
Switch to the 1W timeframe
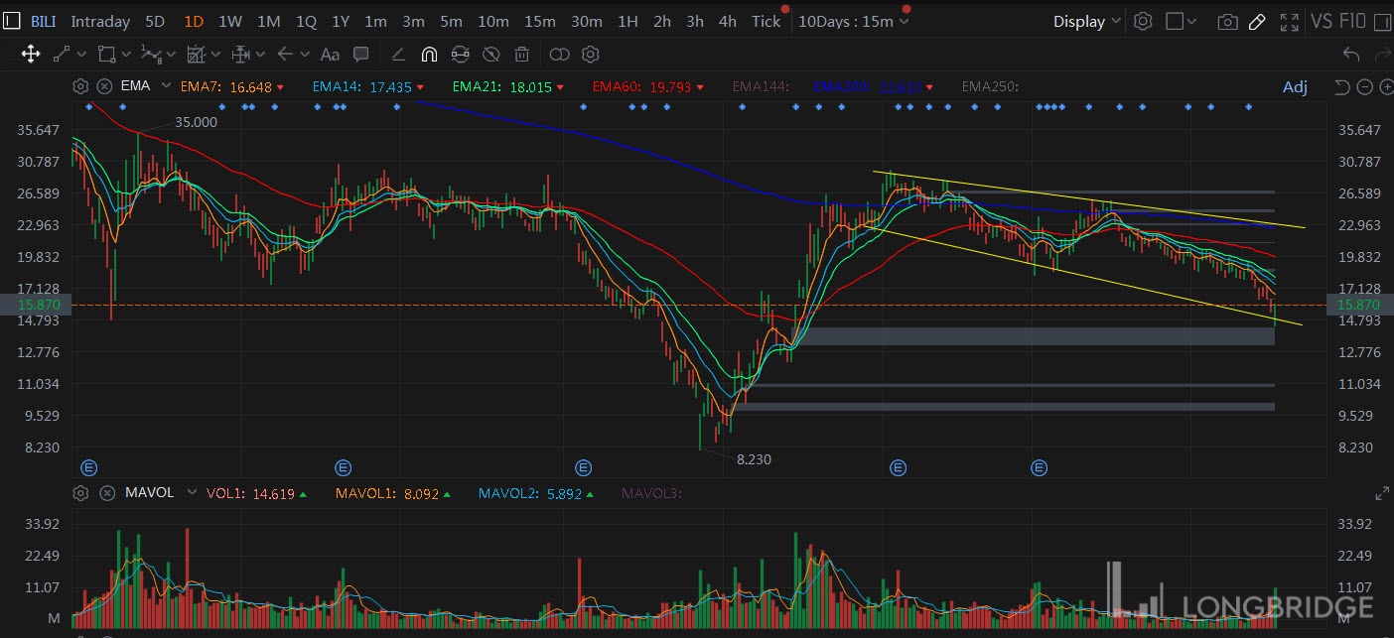click(229, 21)
